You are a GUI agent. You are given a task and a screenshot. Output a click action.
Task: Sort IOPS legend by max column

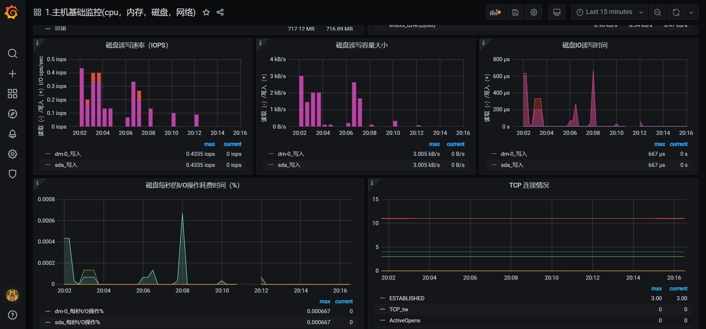[209, 144]
